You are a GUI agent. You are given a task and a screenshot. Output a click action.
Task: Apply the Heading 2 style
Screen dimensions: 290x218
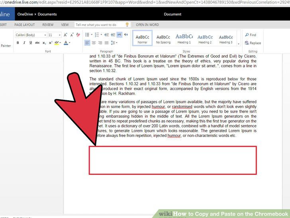[205, 39]
